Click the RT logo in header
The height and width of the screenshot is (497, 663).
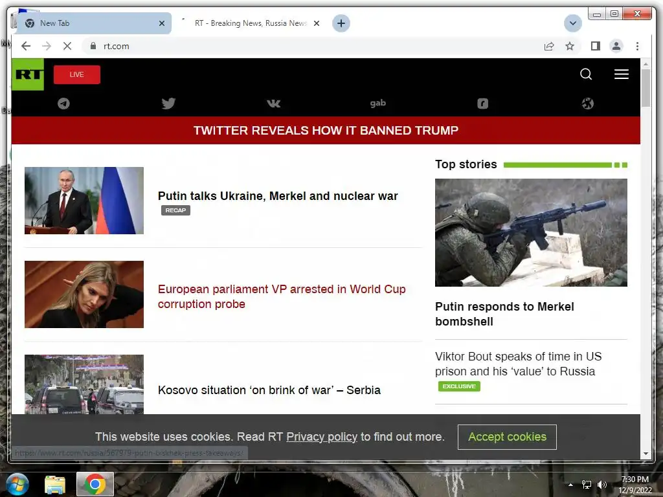tap(28, 74)
